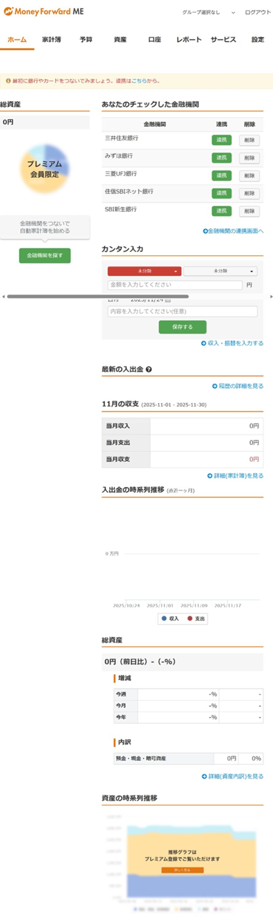273x917 pixels.
Task: Click the amount input field
Action: click(175, 285)
